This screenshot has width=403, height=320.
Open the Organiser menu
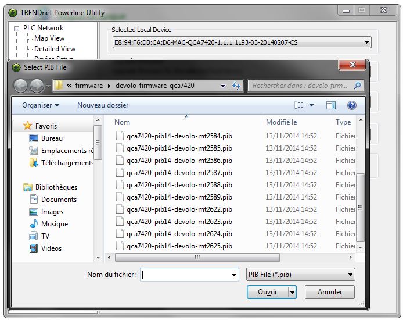41,105
